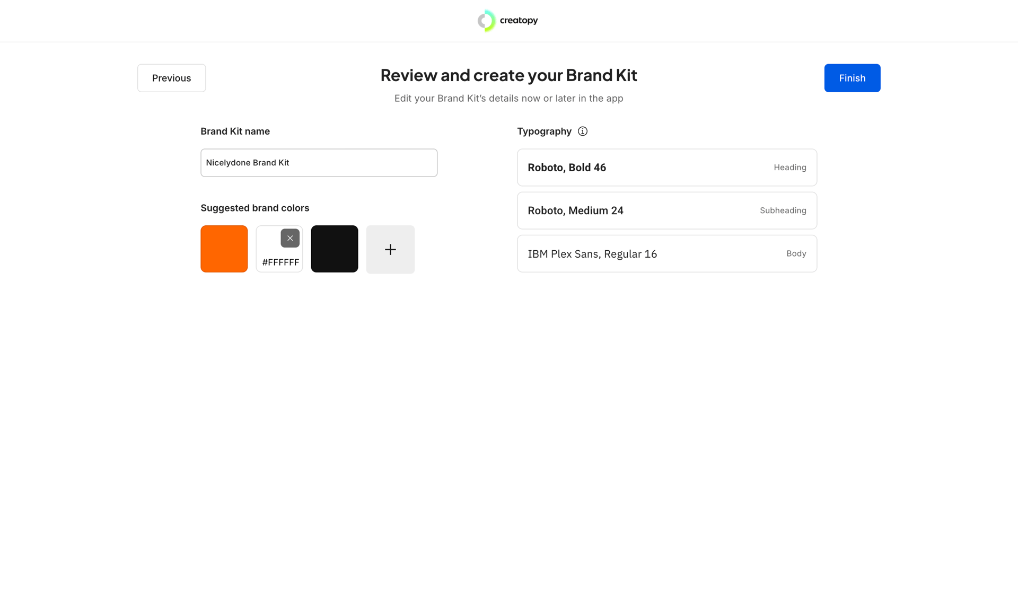Click the Subheading label on the second card

point(783,210)
